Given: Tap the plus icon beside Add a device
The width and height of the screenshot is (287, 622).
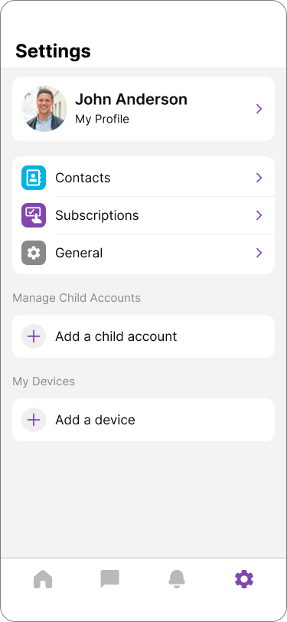Looking at the screenshot, I should pyautogui.click(x=34, y=420).
